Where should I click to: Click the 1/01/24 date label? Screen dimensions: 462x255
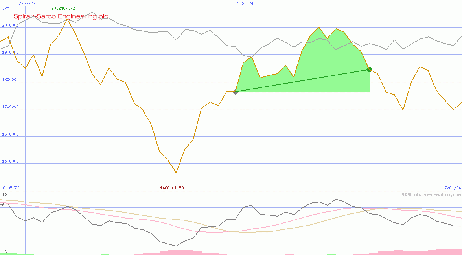click(x=245, y=4)
